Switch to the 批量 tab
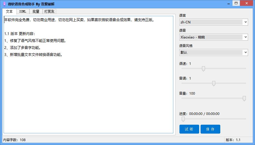 [x=36, y=11]
